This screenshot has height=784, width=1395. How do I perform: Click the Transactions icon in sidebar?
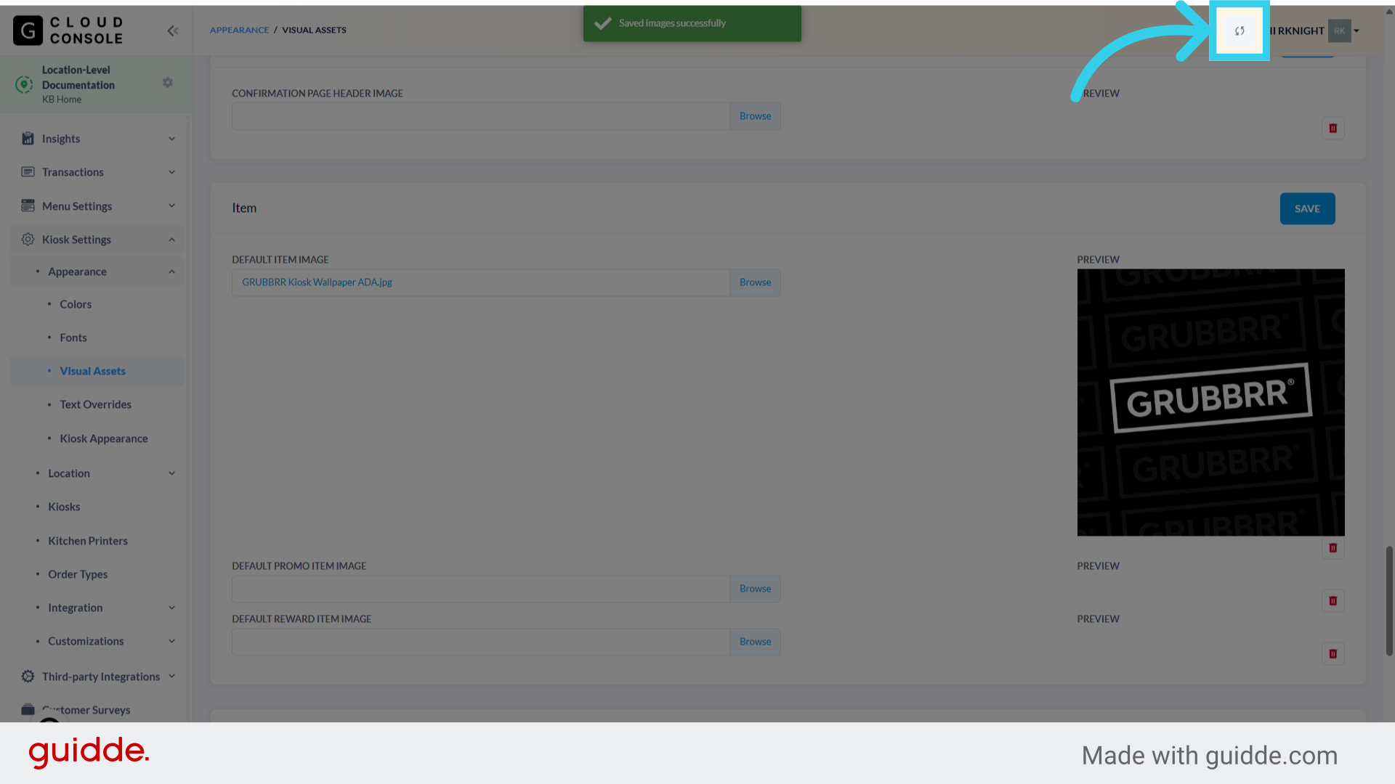coord(28,172)
